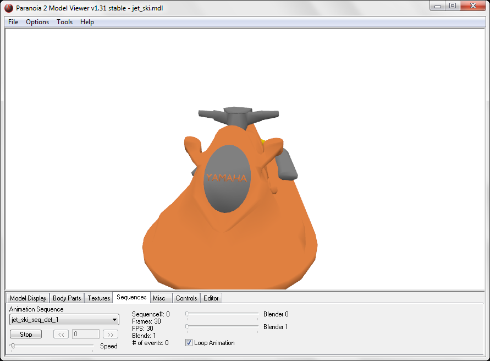Step to next frame with >> button

(111, 335)
